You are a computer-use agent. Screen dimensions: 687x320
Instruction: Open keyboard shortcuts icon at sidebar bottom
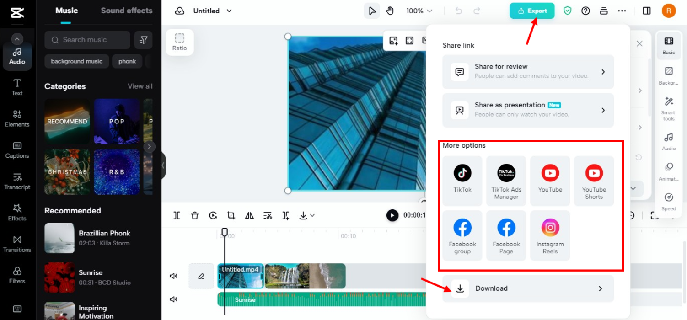(x=17, y=309)
